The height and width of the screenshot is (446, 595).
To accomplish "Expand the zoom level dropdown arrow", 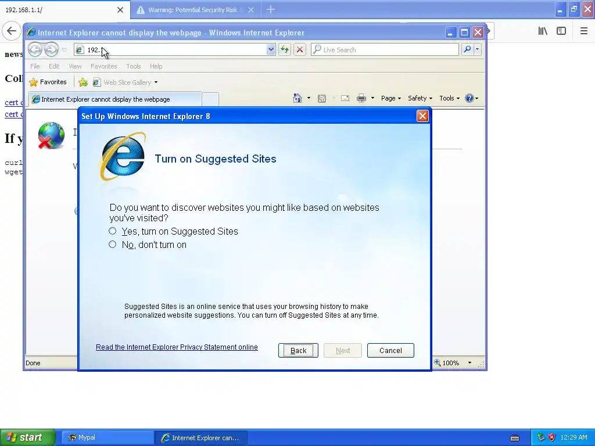I will pos(469,362).
